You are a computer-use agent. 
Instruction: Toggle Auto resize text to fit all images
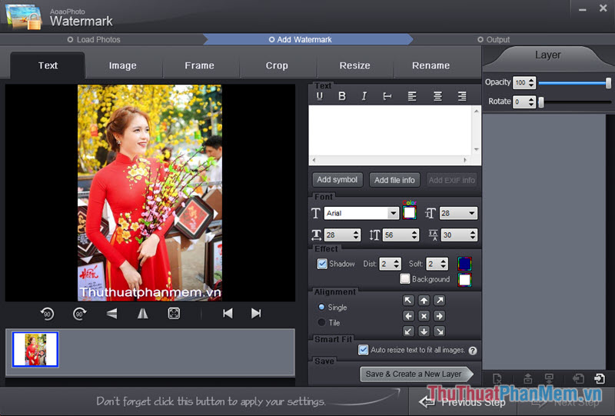363,350
